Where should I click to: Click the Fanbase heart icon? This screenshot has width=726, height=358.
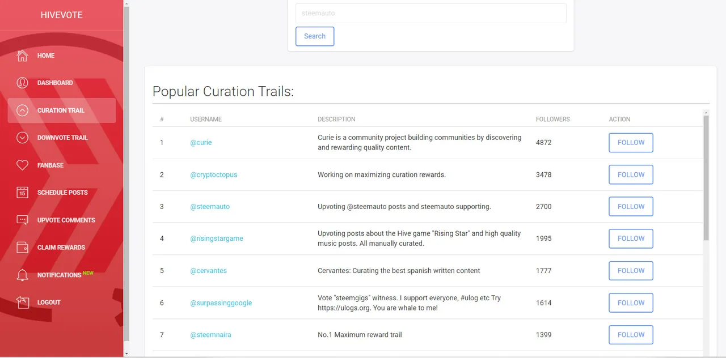pos(22,165)
